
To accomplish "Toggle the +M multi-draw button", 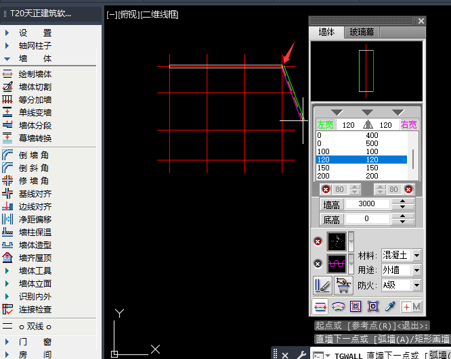I will pos(411,307).
